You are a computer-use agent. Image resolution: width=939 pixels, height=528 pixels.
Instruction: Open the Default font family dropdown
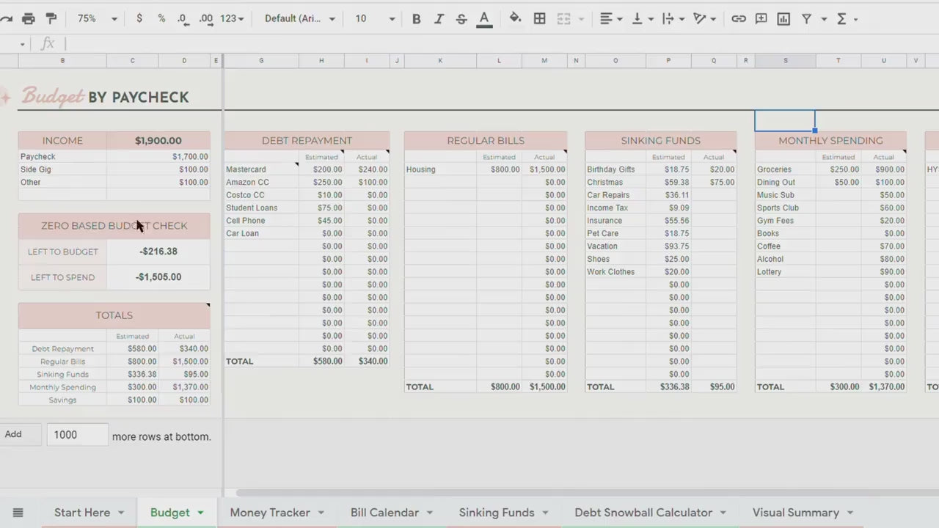pos(299,18)
